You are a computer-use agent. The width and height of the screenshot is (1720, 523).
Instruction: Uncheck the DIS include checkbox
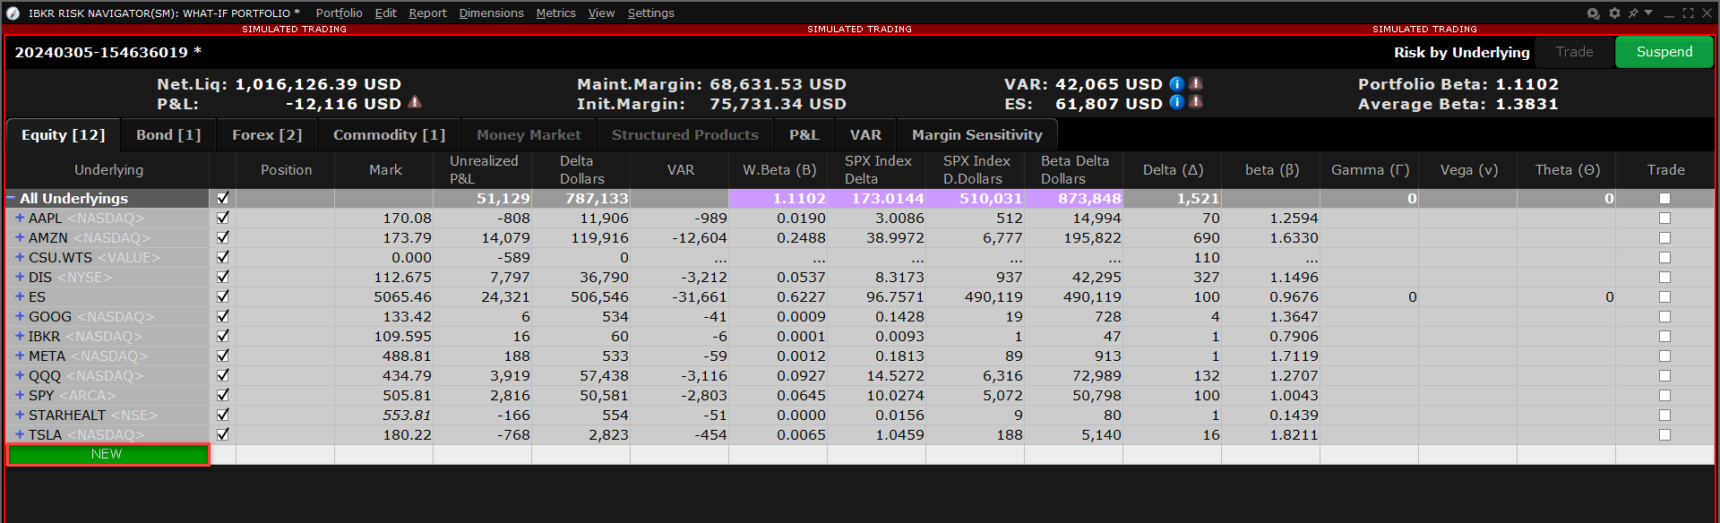tap(223, 277)
